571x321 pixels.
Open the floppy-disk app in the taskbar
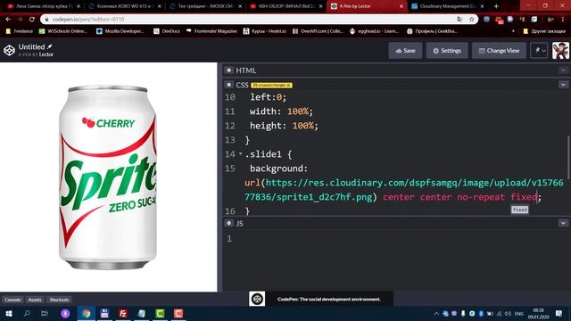[104, 313]
